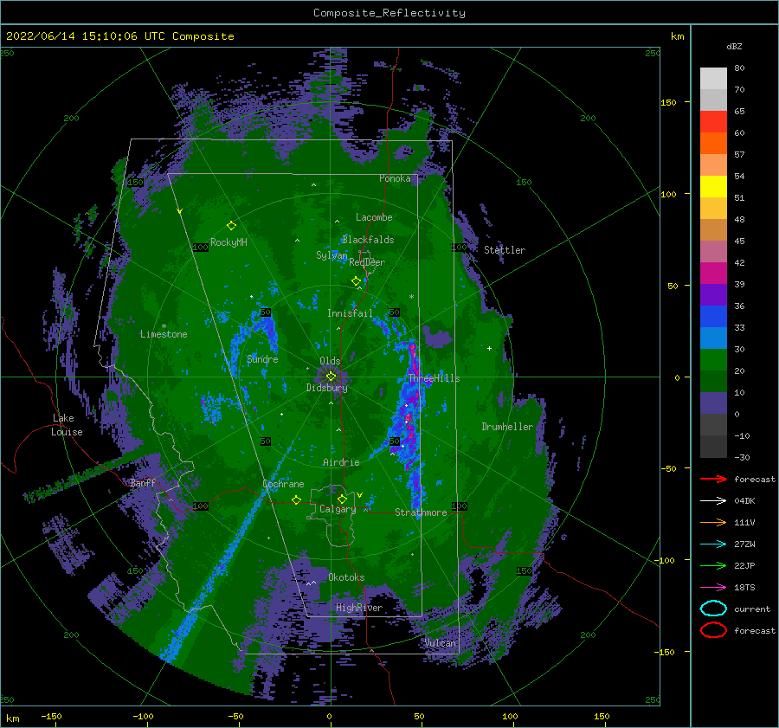Click the RedDeer city label
This screenshot has height=728, width=779.
367,262
